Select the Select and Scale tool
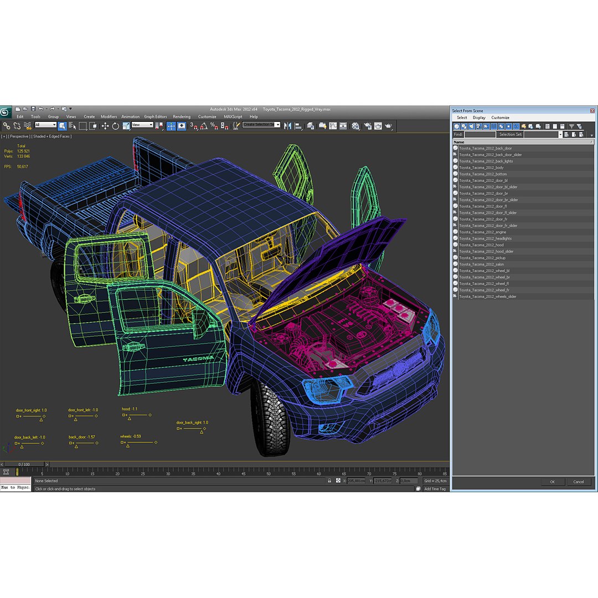The height and width of the screenshot is (598, 598). pyautogui.click(x=126, y=126)
